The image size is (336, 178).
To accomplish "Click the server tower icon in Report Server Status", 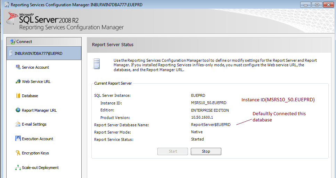I will click(97, 64).
